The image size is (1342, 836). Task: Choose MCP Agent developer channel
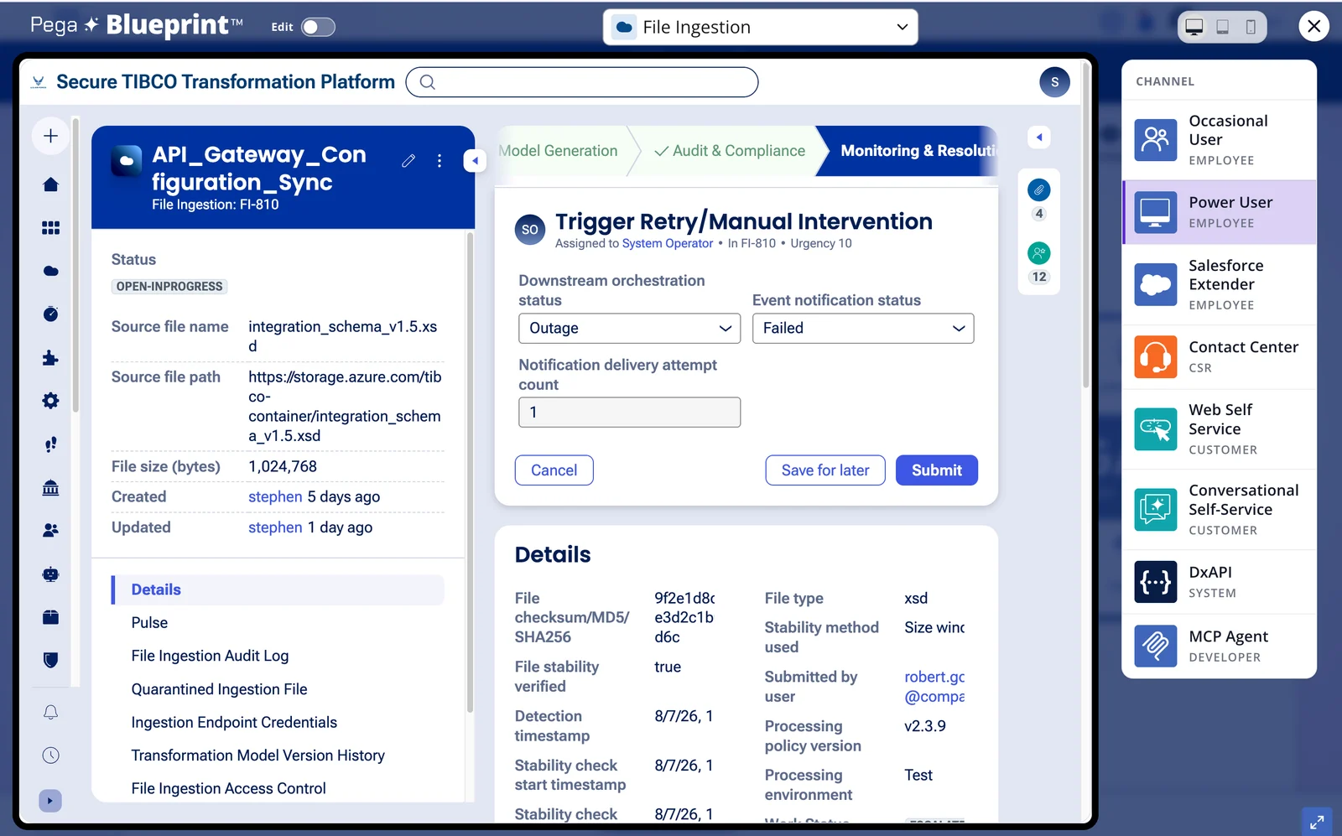click(1219, 646)
